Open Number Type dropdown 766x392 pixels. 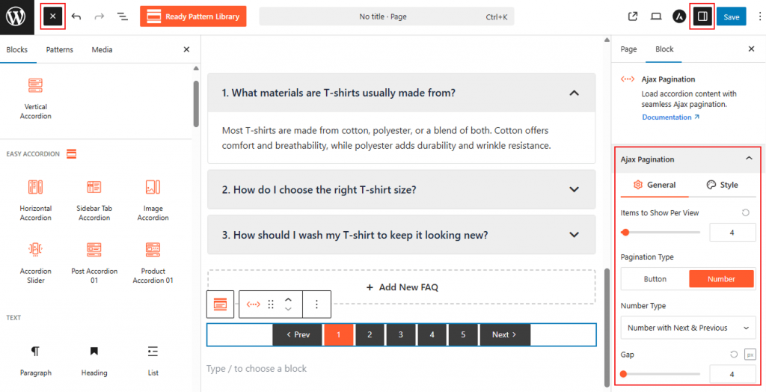tap(687, 328)
